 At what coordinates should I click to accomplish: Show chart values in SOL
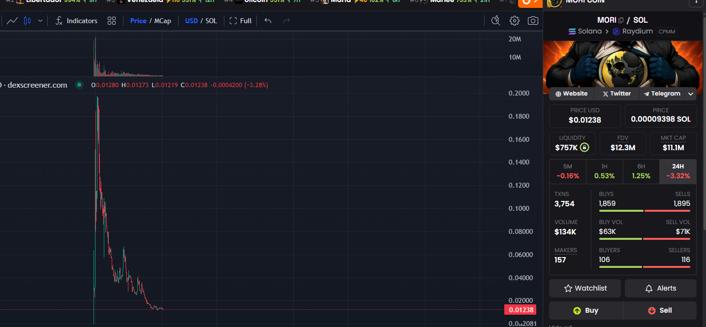click(211, 21)
